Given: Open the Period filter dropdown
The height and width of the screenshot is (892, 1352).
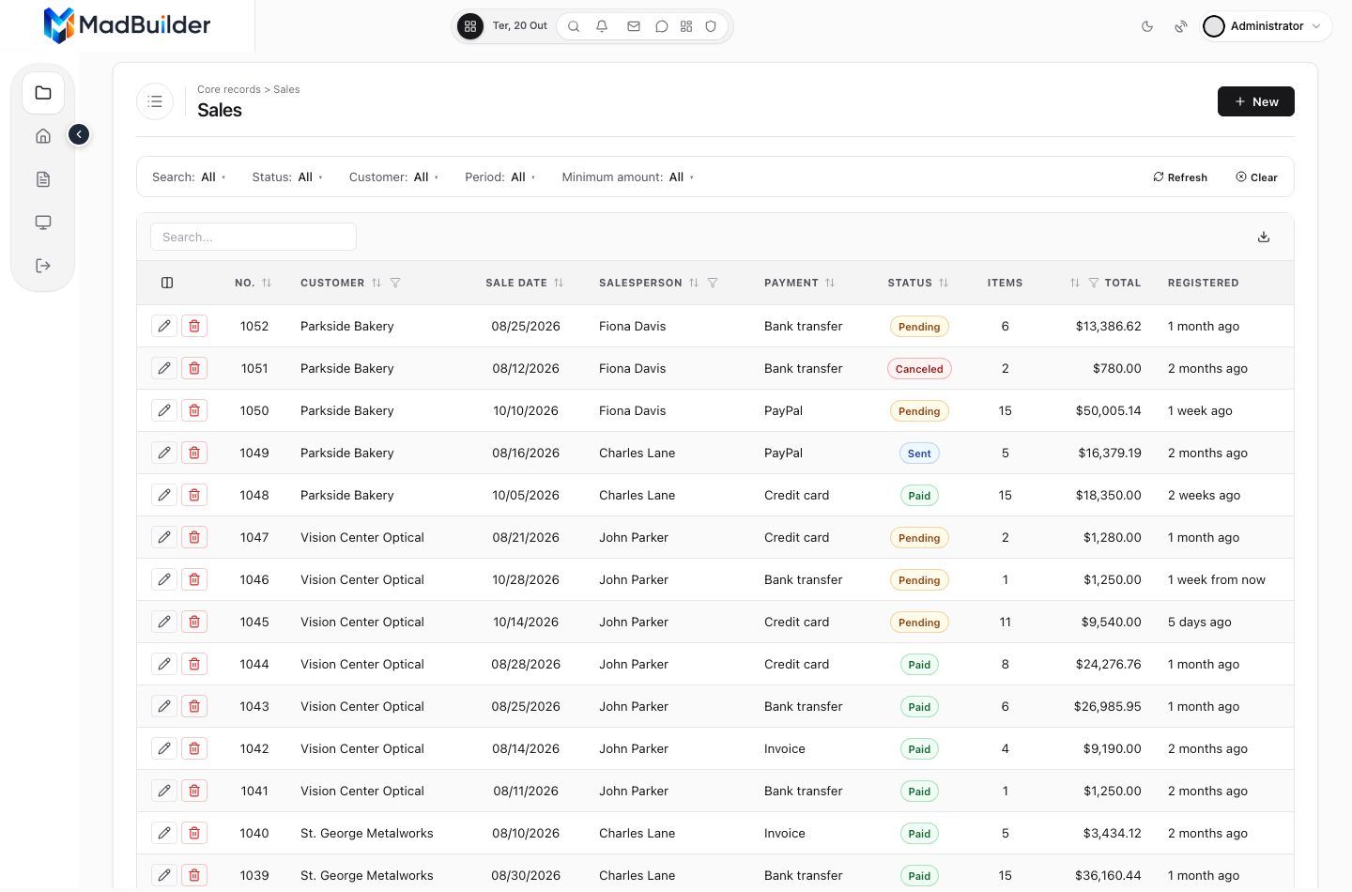Looking at the screenshot, I should point(500,177).
